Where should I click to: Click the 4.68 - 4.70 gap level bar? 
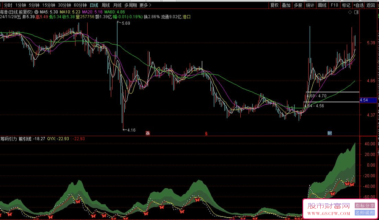pyautogui.click(x=332, y=92)
